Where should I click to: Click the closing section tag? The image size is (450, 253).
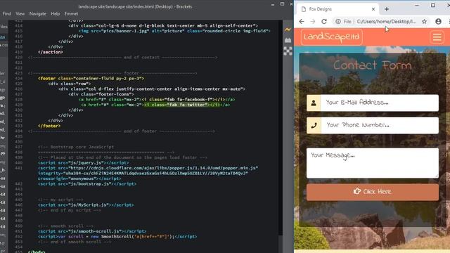(51, 52)
